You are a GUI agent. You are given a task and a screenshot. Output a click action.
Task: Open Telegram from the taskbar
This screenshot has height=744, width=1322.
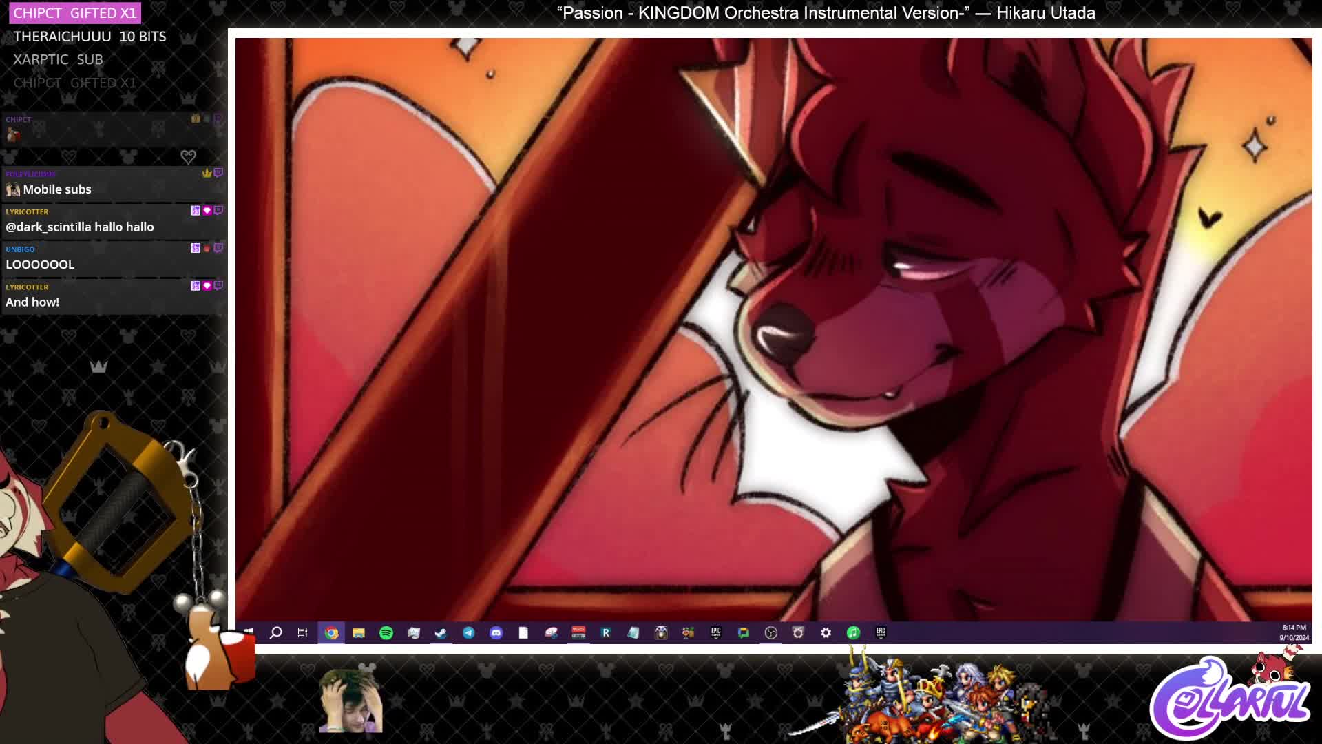(468, 632)
